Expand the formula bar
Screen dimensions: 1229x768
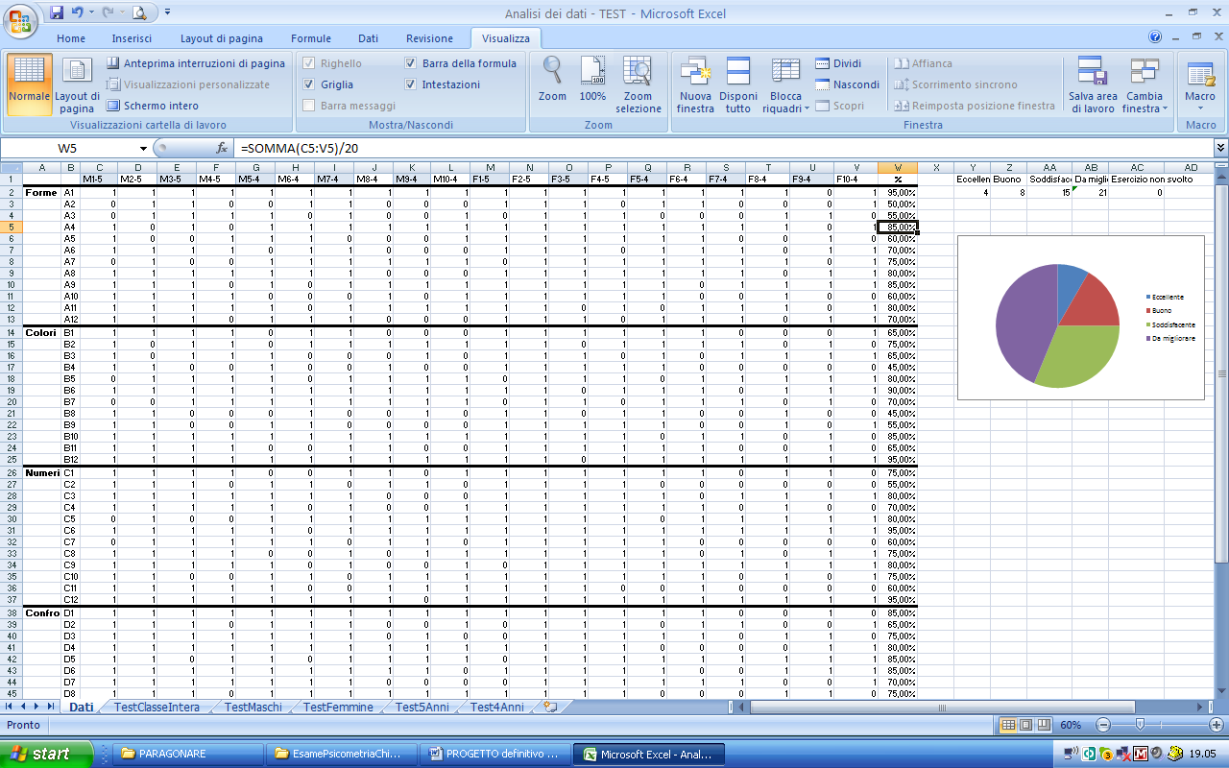[1220, 148]
